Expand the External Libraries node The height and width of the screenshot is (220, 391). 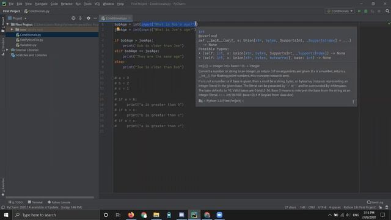point(7,50)
